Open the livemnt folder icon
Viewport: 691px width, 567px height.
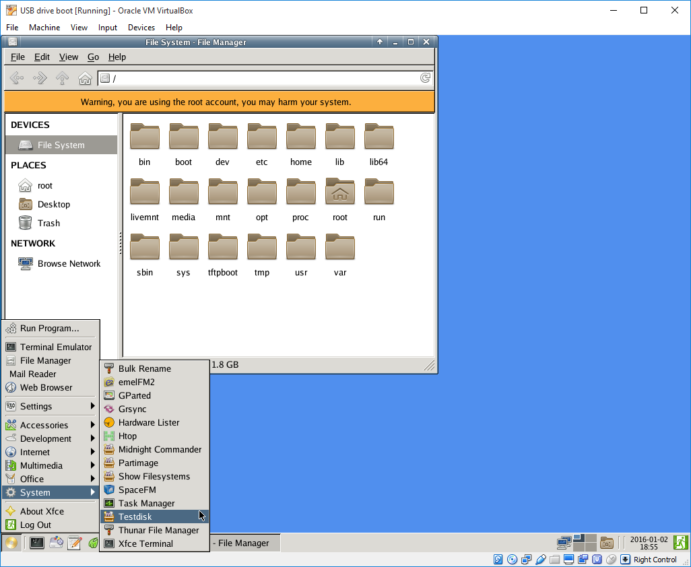[x=145, y=192]
